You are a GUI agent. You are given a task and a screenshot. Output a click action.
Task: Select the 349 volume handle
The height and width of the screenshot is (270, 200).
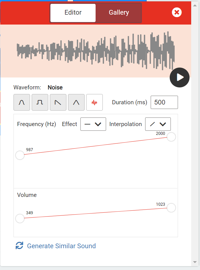[x=20, y=218]
